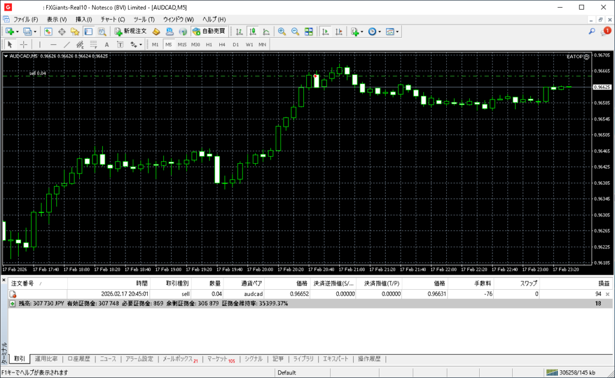Screen dimensions: 615x378
Task: Open the tile windows layout icon
Action: pyautogui.click(x=309, y=31)
